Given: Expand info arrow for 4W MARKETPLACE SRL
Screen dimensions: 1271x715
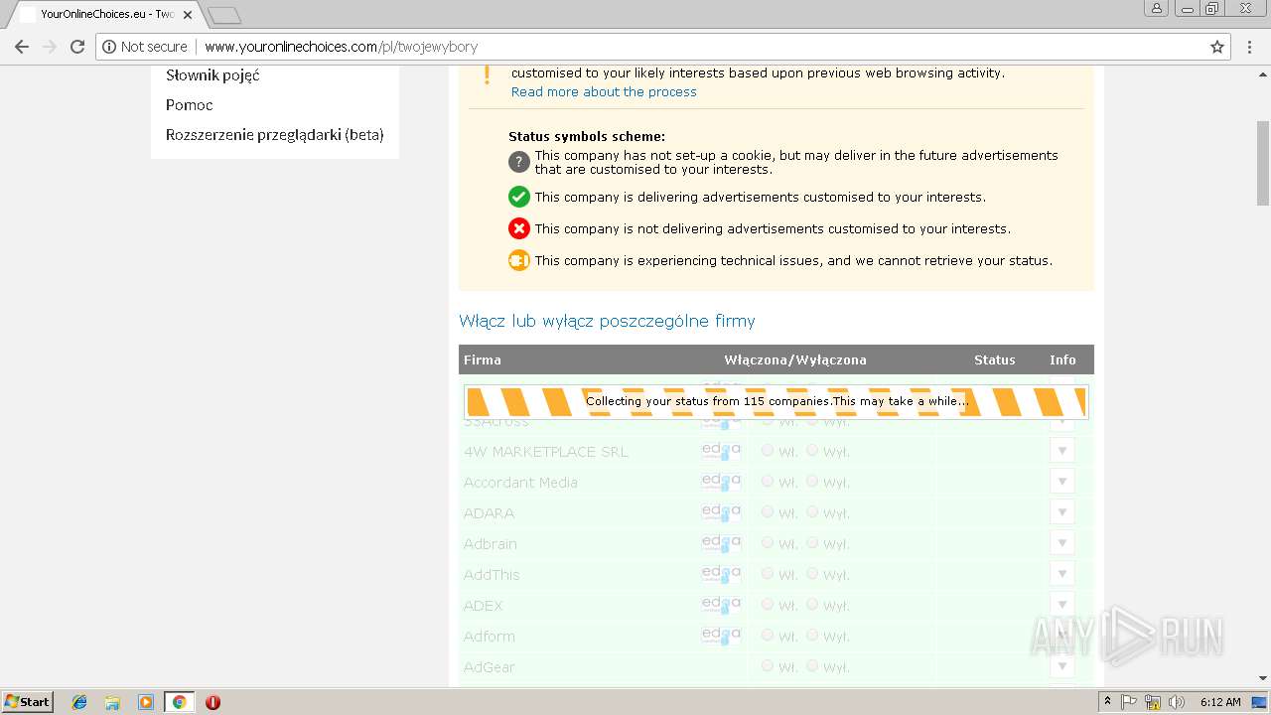Looking at the screenshot, I should 1062,451.
